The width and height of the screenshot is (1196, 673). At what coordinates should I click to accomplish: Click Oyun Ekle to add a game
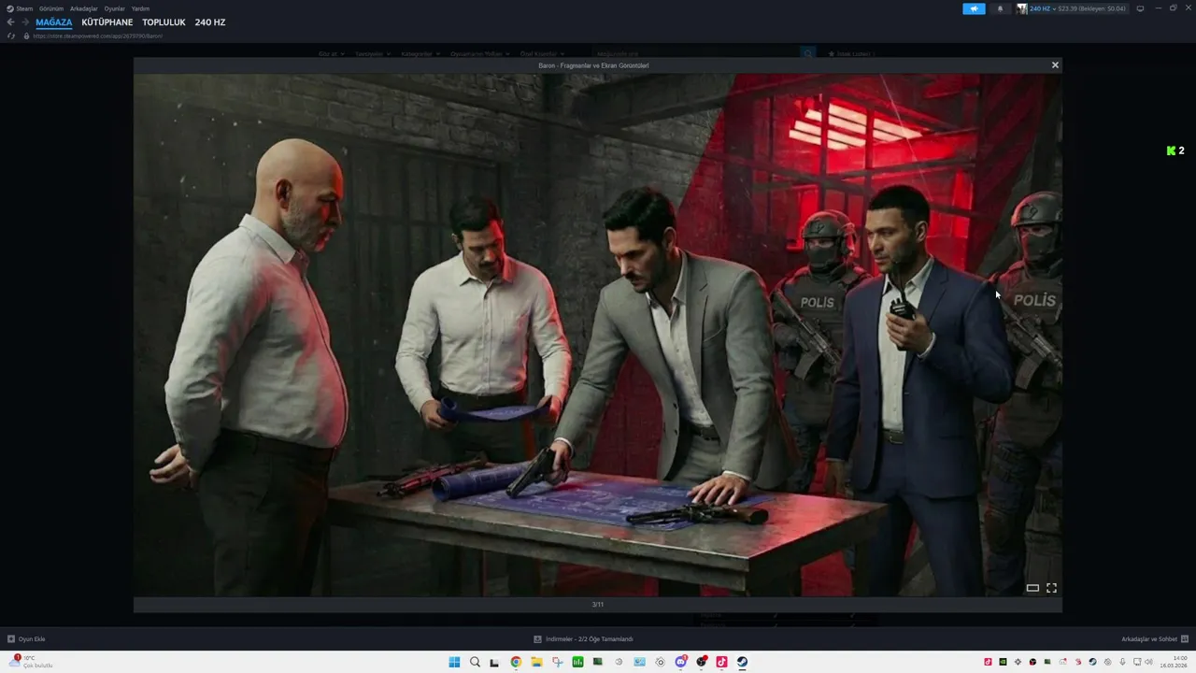26,639
